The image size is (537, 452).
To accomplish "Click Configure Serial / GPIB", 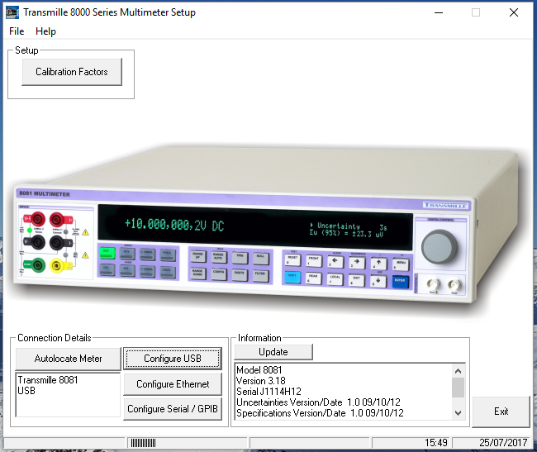I will tap(173, 409).
